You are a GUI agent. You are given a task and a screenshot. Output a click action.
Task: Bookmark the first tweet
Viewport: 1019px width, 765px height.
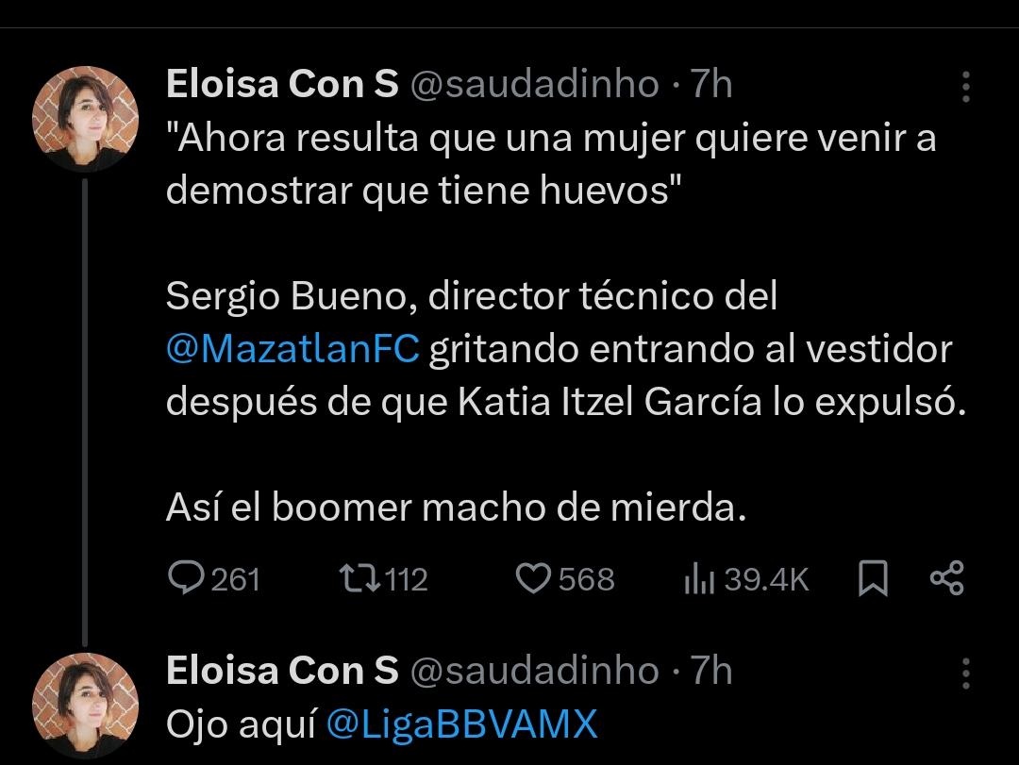coord(873,578)
